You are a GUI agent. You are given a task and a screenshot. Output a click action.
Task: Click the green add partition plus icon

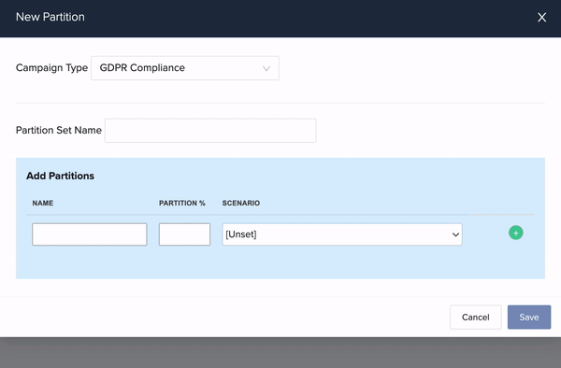pos(515,233)
